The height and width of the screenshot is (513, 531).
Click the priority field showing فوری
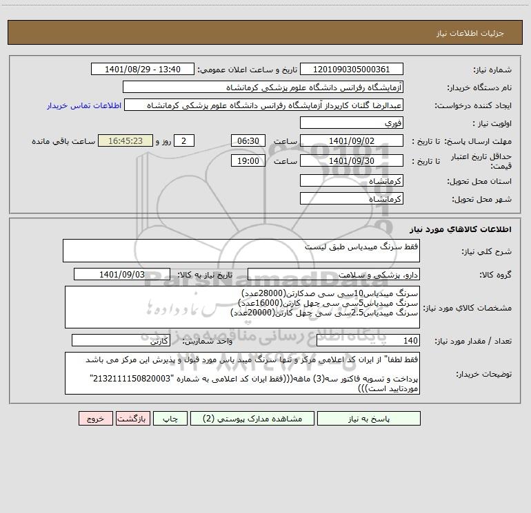(352, 123)
